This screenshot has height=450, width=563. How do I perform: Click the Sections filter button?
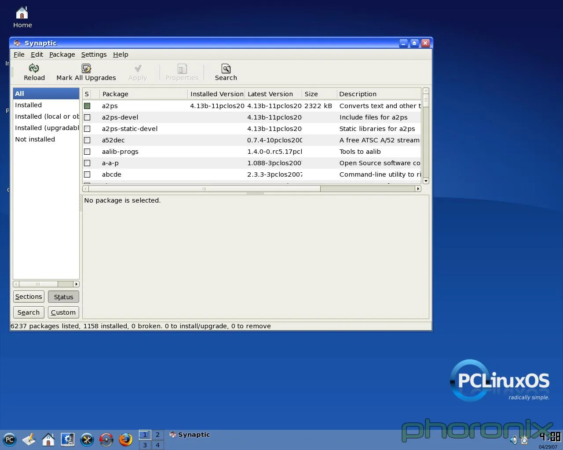(29, 297)
